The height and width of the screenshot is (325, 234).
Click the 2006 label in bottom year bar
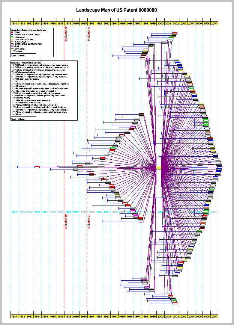(207, 316)
